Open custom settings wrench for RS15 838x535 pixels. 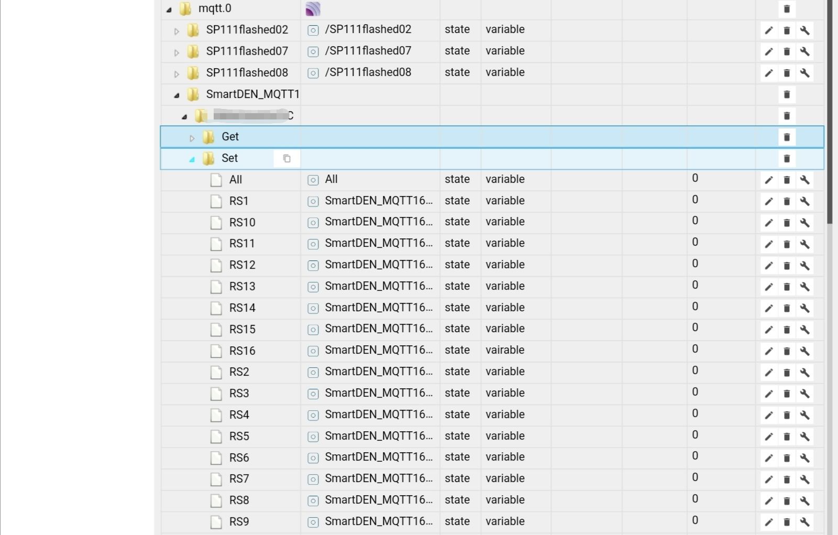(x=804, y=330)
